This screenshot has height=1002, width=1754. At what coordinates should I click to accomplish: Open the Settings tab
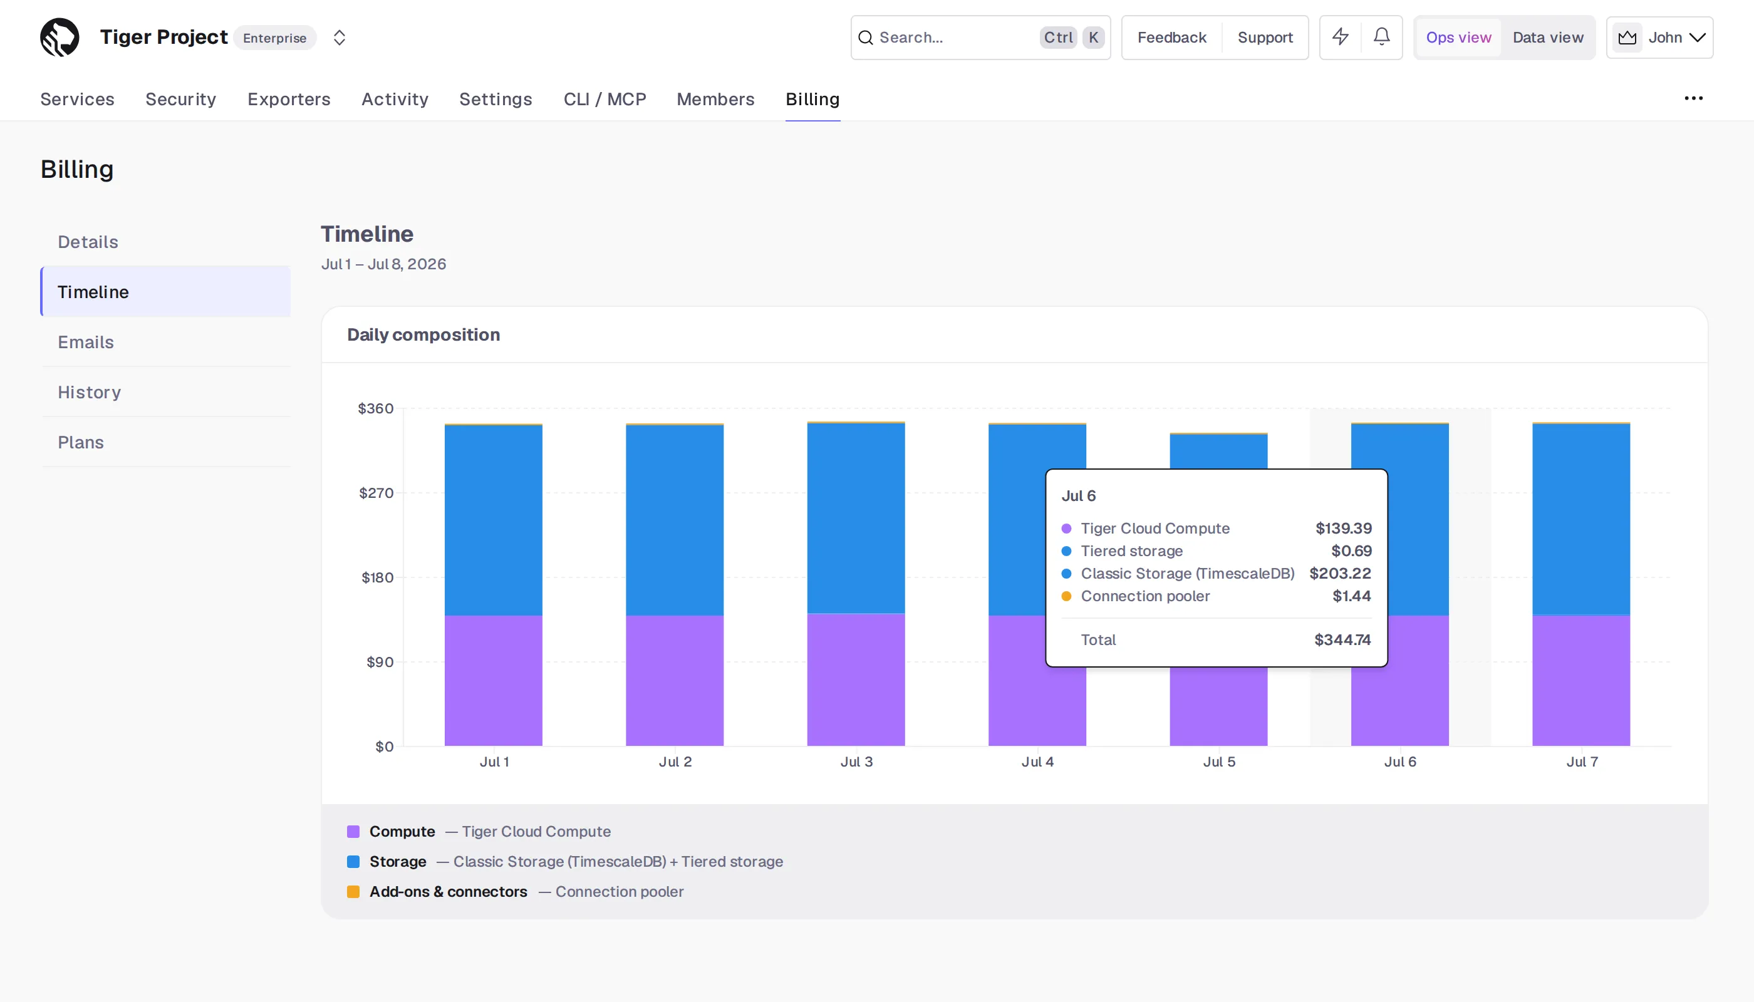[495, 99]
